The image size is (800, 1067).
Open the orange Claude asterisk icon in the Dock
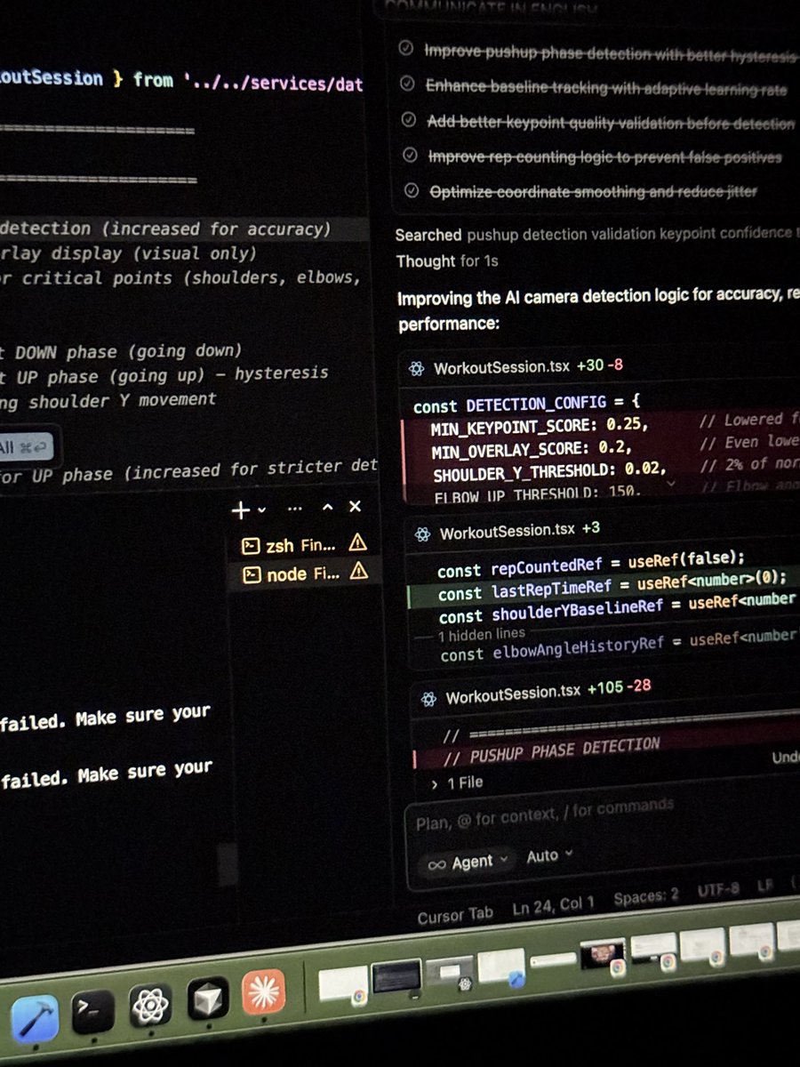pyautogui.click(x=263, y=992)
